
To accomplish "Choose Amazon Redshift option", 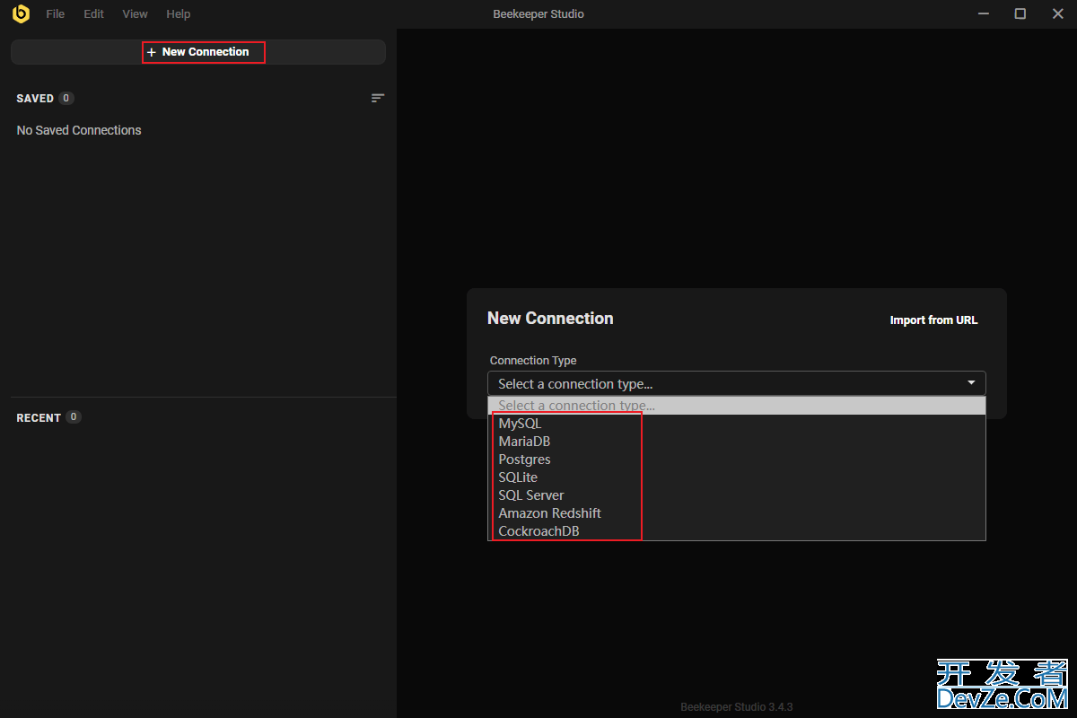I will [x=737, y=513].
